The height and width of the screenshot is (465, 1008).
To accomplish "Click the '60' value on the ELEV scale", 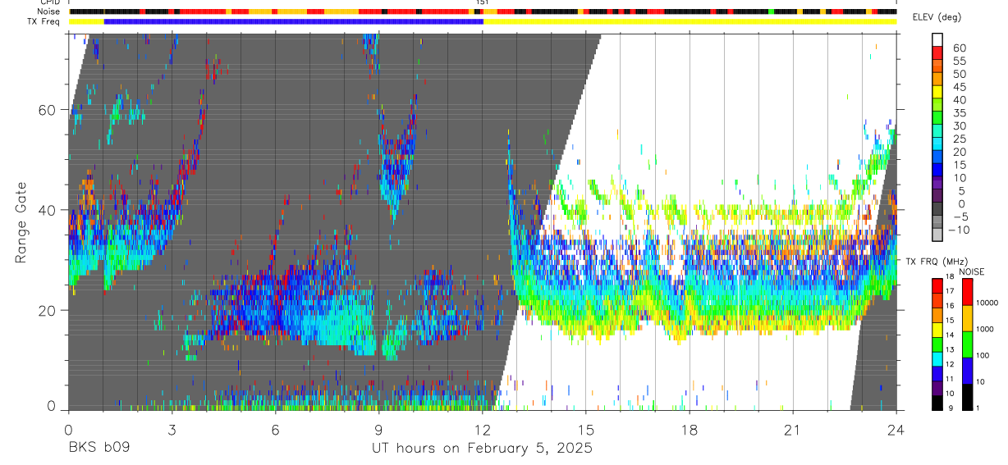I will tap(959, 48).
